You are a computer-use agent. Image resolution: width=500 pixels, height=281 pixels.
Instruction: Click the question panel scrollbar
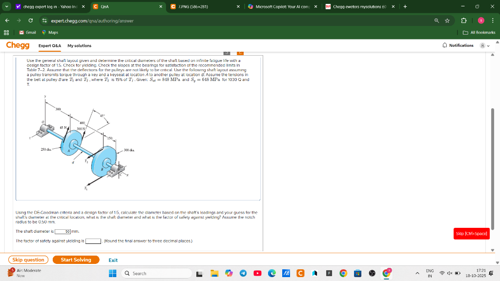[x=492, y=169]
